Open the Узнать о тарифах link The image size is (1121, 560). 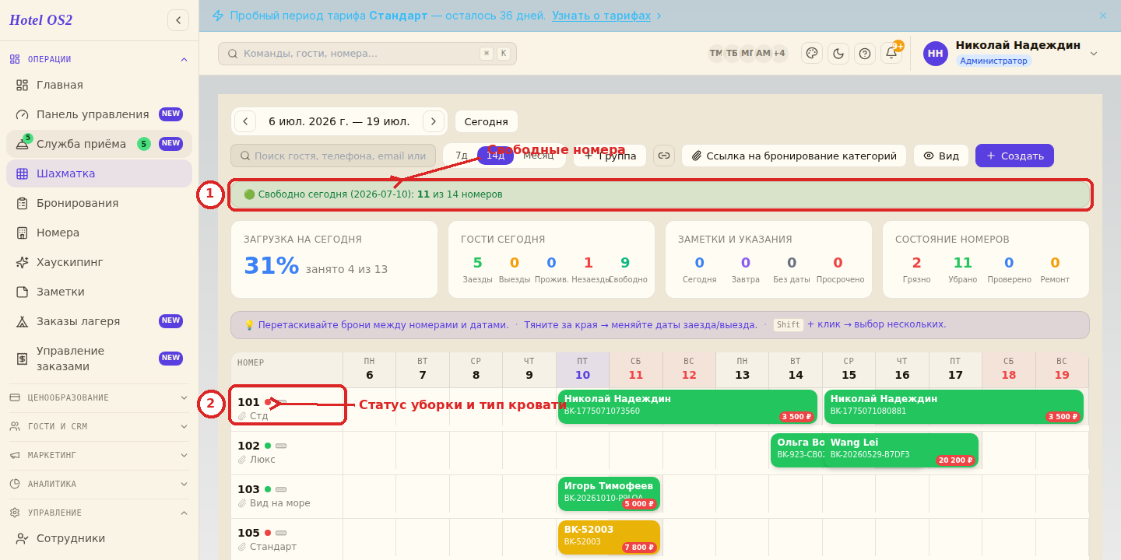tap(601, 16)
